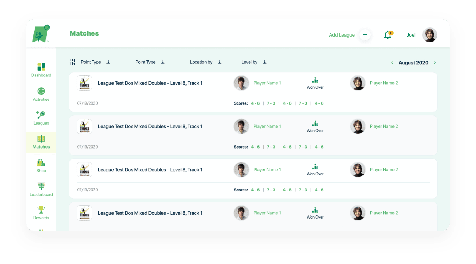Open Leaderboard in the sidebar
The width and height of the screenshot is (476, 264).
click(41, 189)
